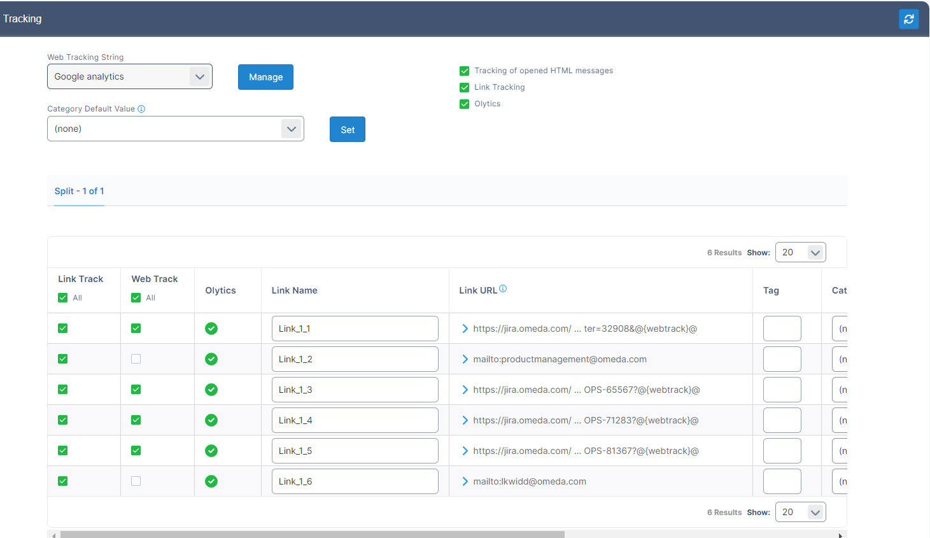This screenshot has width=930, height=538.
Task: Uncheck the Link Track All checkbox
Action: [63, 298]
